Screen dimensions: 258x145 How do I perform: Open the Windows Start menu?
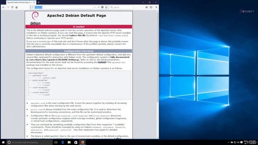3,142
